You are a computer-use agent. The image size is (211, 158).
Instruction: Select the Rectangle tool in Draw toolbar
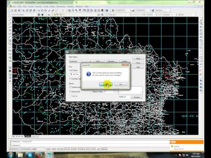pos(10,34)
